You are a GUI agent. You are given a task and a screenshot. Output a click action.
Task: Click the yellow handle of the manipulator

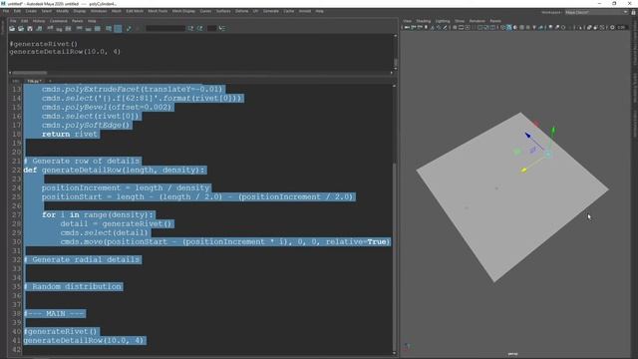(x=524, y=170)
